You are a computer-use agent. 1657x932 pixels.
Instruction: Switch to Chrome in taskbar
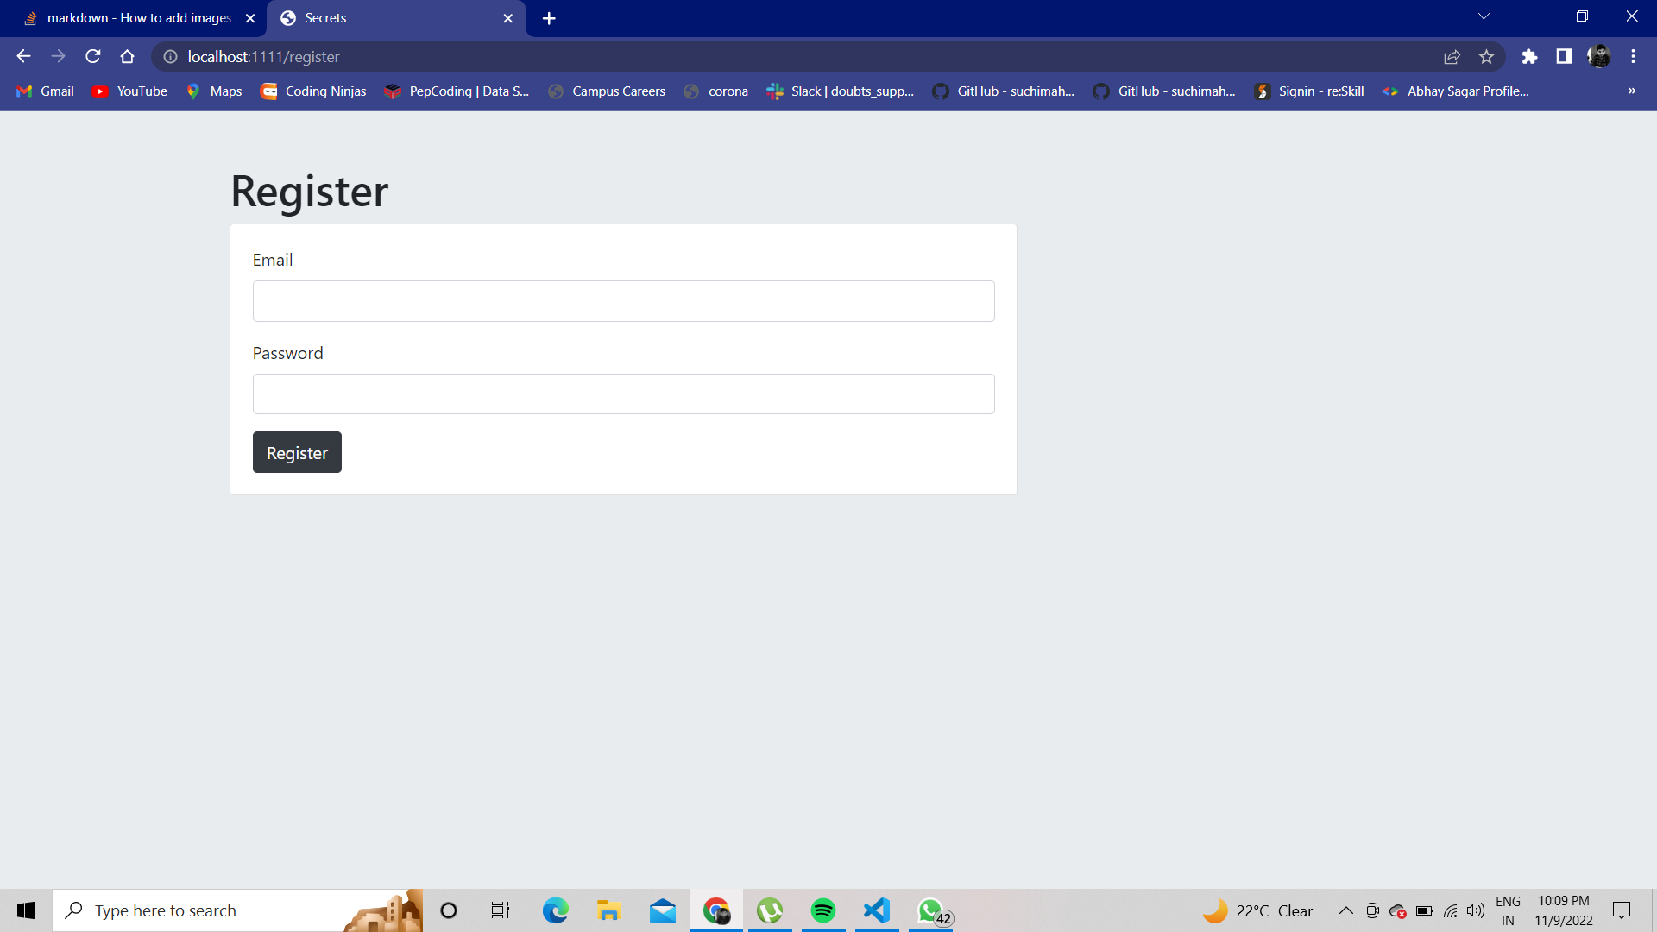pyautogui.click(x=716, y=910)
